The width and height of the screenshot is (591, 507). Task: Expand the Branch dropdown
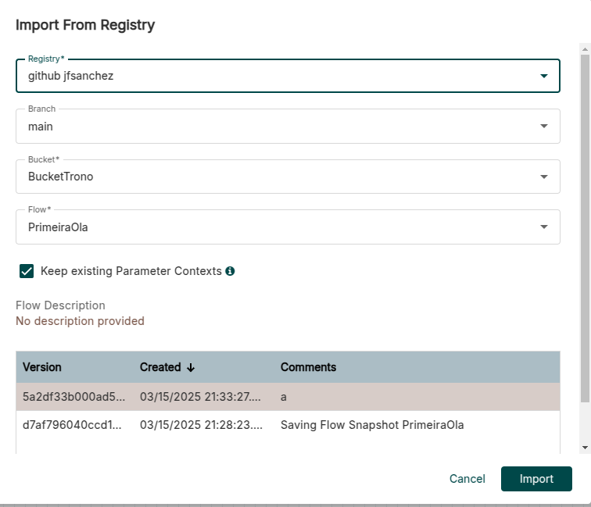(543, 127)
